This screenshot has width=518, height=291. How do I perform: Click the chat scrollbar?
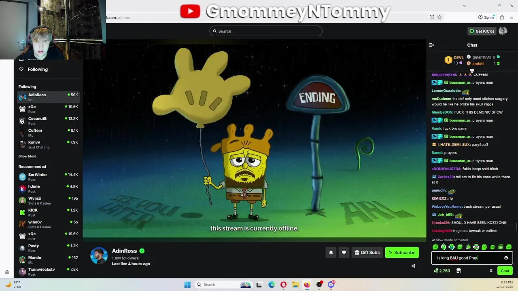click(516, 226)
